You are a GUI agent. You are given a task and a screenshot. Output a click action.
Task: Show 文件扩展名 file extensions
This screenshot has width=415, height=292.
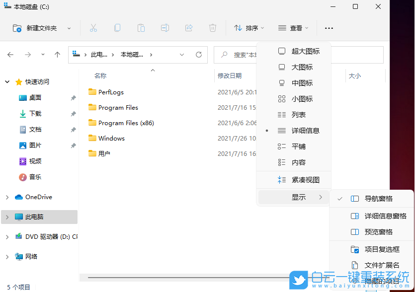pyautogui.click(x=378, y=266)
